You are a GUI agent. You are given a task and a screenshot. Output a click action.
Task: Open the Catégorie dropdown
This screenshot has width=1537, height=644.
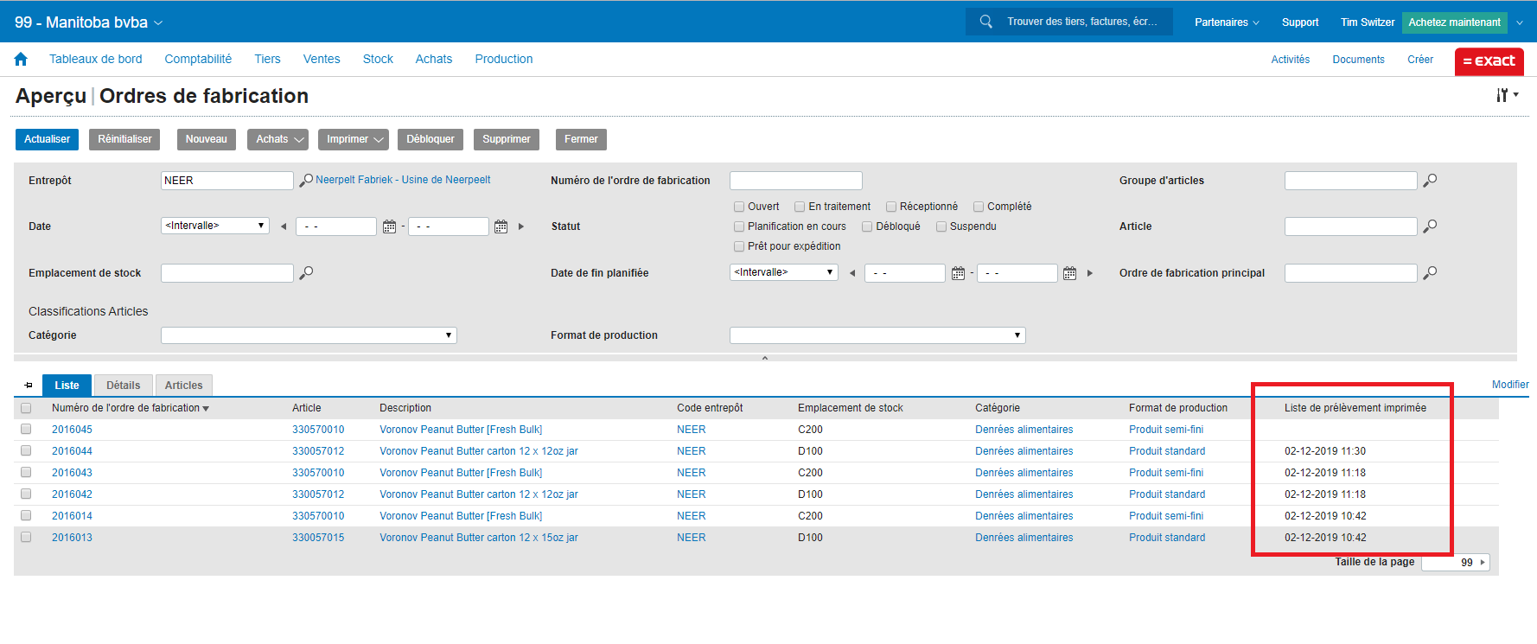[x=309, y=335]
